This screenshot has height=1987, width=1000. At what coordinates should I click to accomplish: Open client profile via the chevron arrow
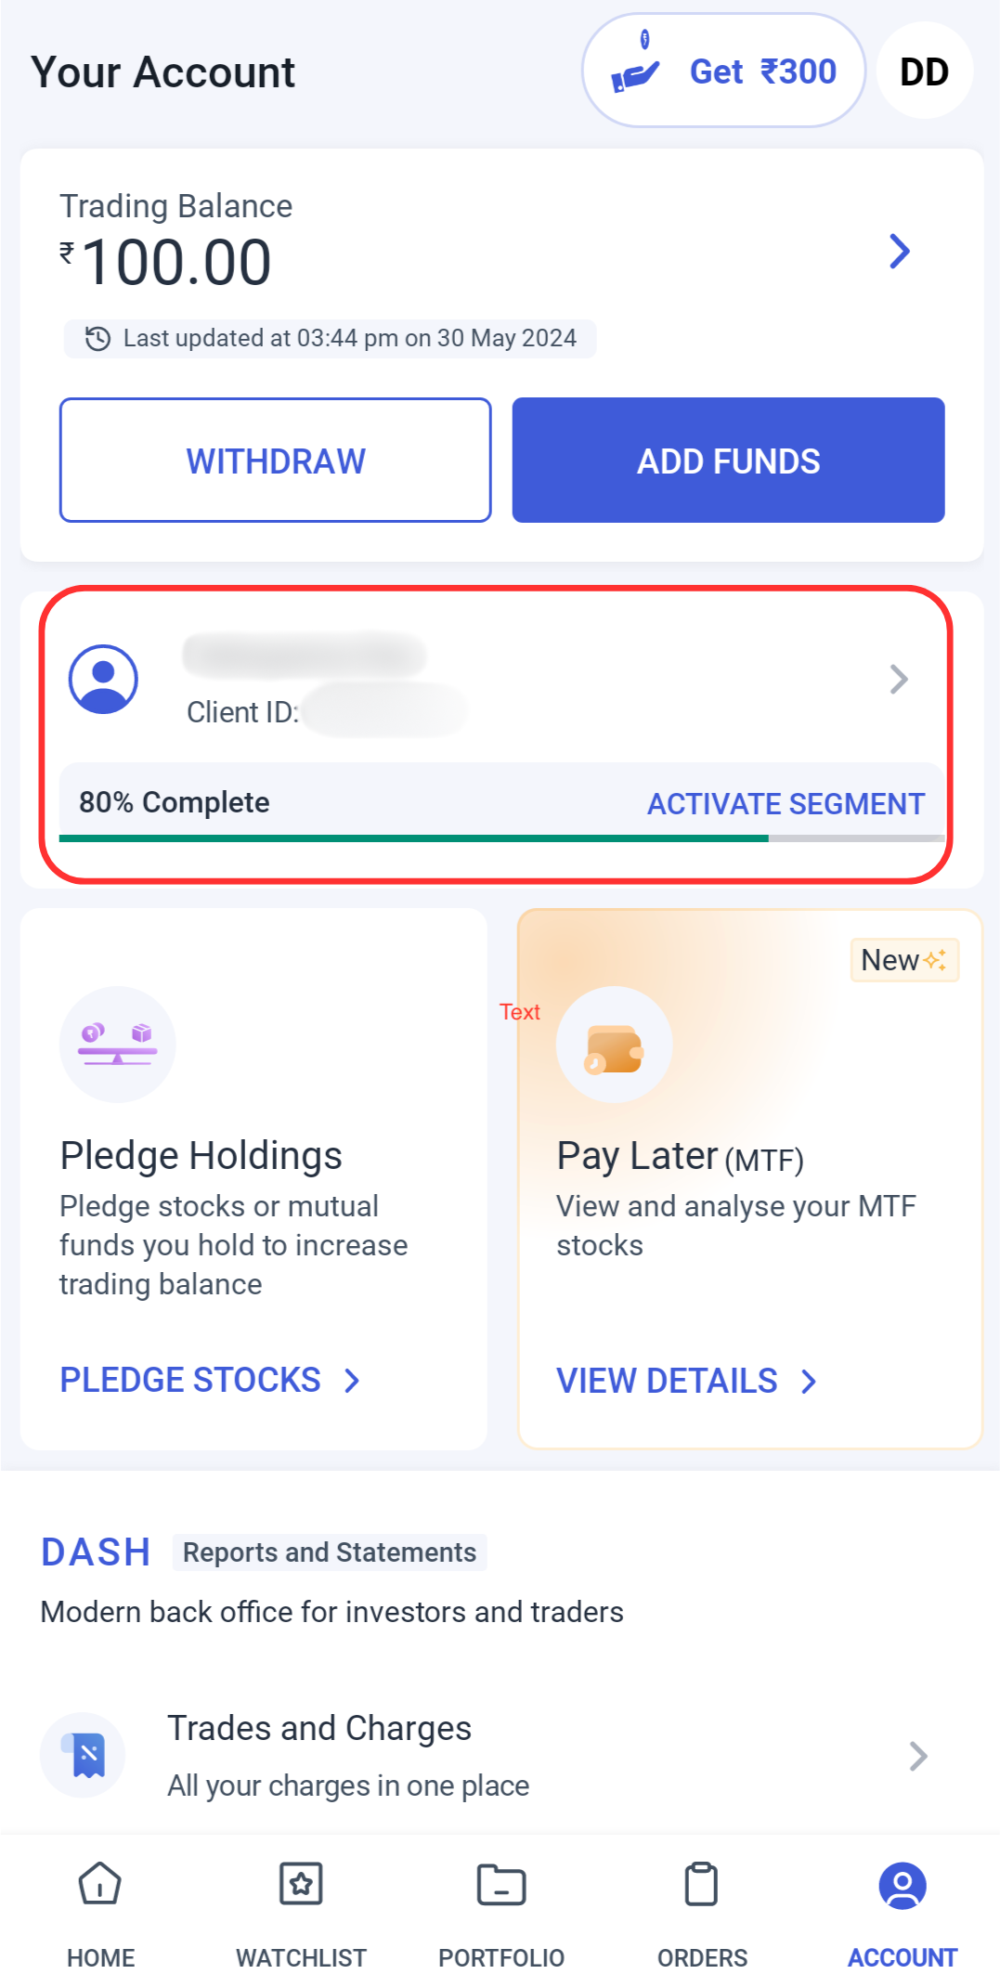point(898,680)
